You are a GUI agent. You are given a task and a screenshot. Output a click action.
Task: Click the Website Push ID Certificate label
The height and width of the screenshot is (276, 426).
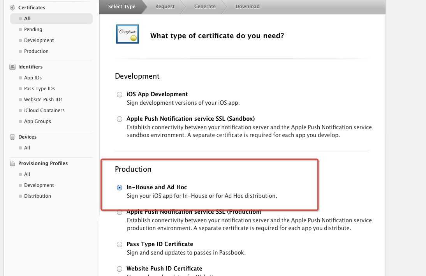click(164, 268)
